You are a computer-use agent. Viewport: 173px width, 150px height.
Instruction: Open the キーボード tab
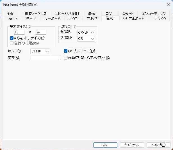[52, 19]
